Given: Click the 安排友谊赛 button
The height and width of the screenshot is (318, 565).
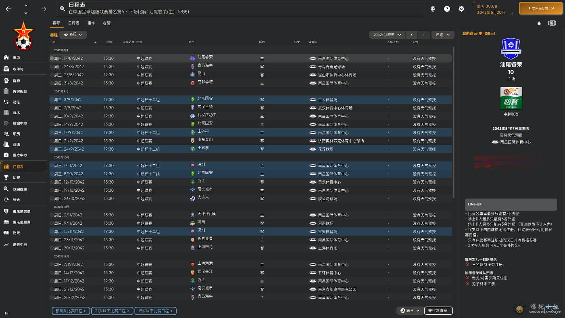Looking at the screenshot, I should coord(438,311).
